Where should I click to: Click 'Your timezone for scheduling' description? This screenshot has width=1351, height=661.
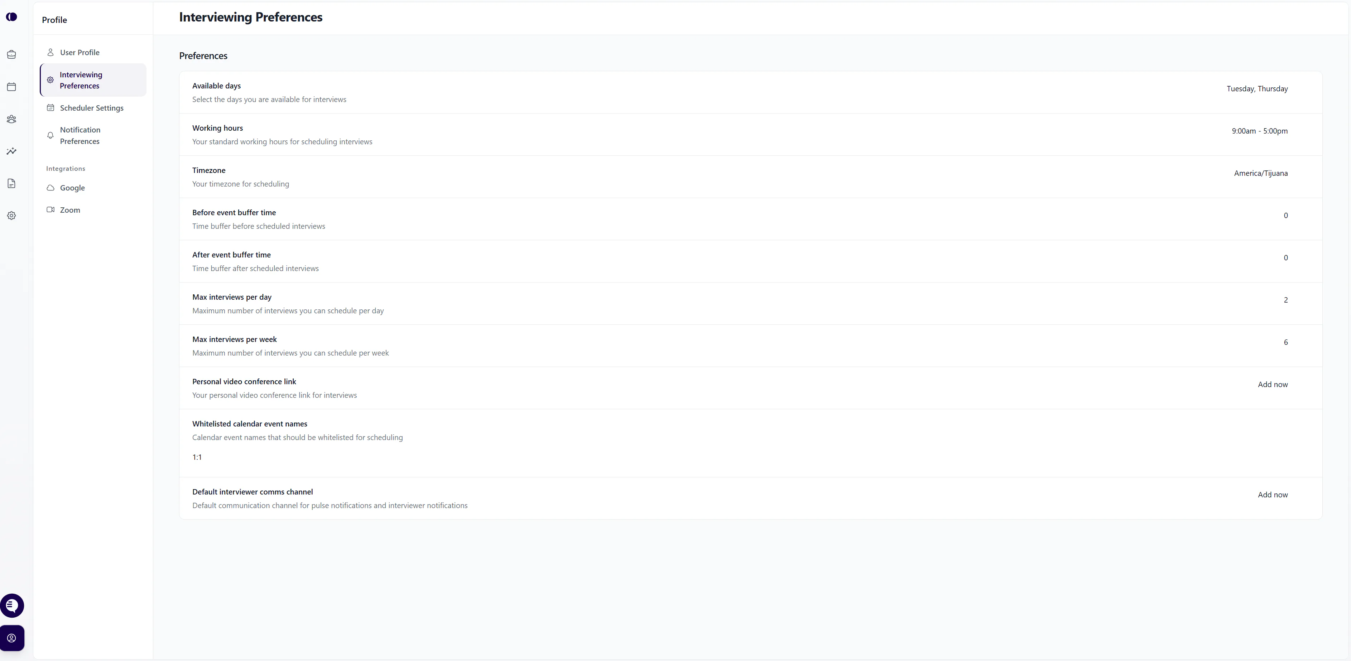[x=241, y=184]
